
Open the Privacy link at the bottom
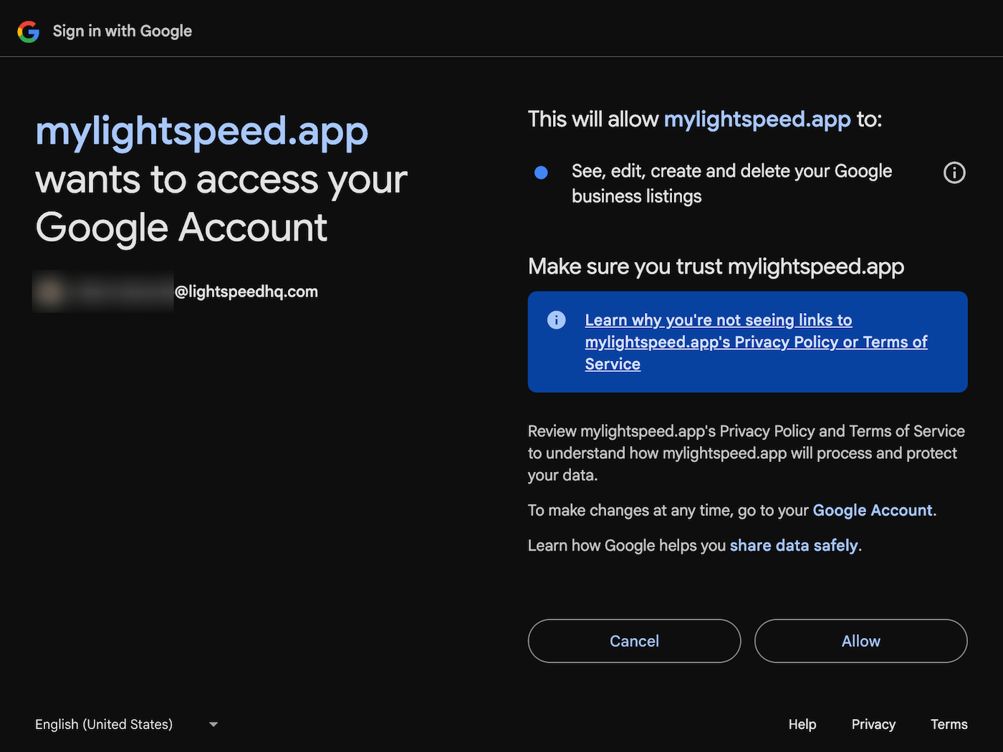(873, 724)
